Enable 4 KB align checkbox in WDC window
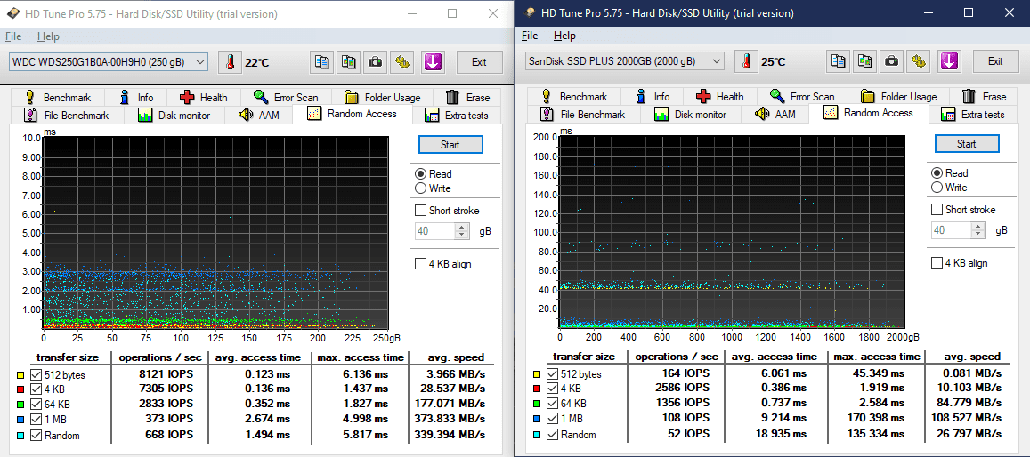 [x=421, y=263]
